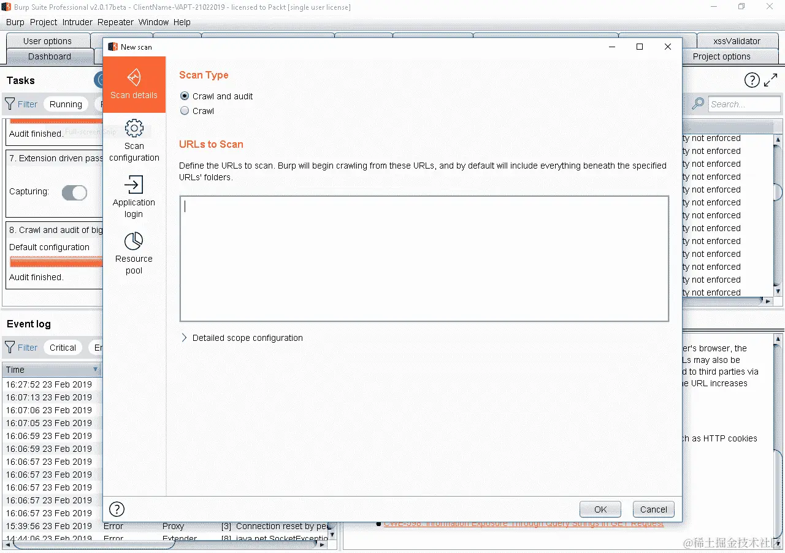Open the Scan configuration gear section
The height and width of the screenshot is (553, 785).
pos(134,140)
